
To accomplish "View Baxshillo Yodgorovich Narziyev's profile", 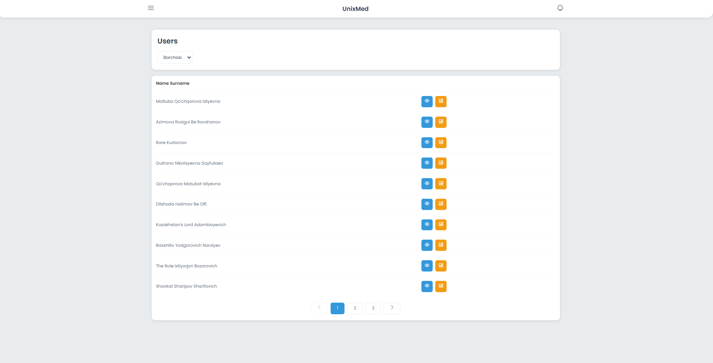I will pos(427,245).
